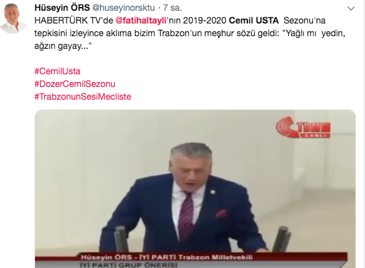Click the right podium microphone in video
Image resolution: width=365 pixels, height=268 pixels.
pos(282,239)
